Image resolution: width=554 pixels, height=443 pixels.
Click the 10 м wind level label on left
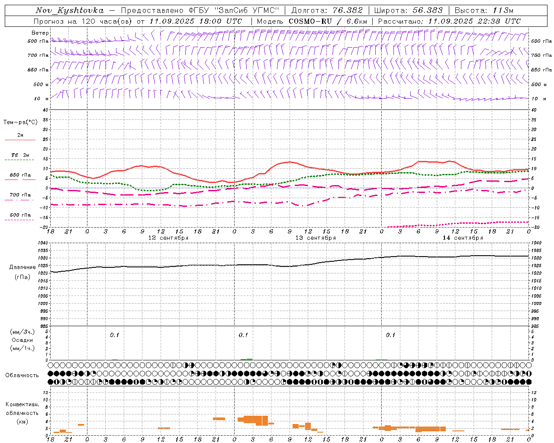pyautogui.click(x=41, y=99)
